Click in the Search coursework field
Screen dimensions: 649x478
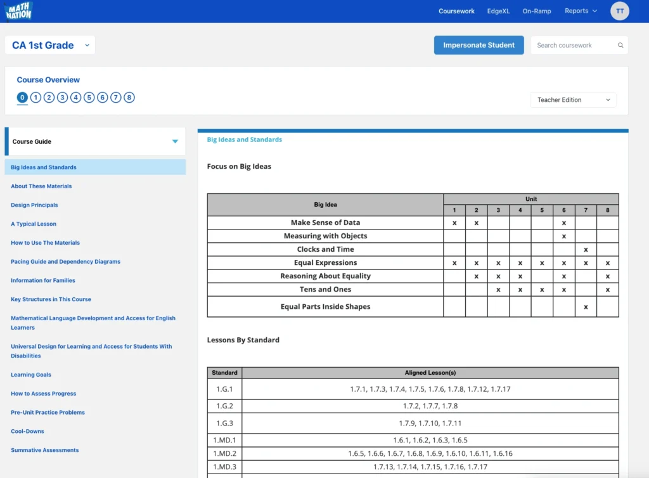pyautogui.click(x=572, y=46)
